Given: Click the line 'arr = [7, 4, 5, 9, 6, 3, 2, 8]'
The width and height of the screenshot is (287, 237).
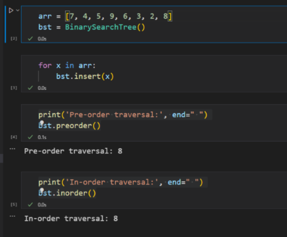Looking at the screenshot, I should pyautogui.click(x=105, y=17).
